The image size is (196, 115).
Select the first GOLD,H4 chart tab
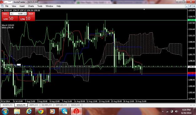tap(21, 105)
